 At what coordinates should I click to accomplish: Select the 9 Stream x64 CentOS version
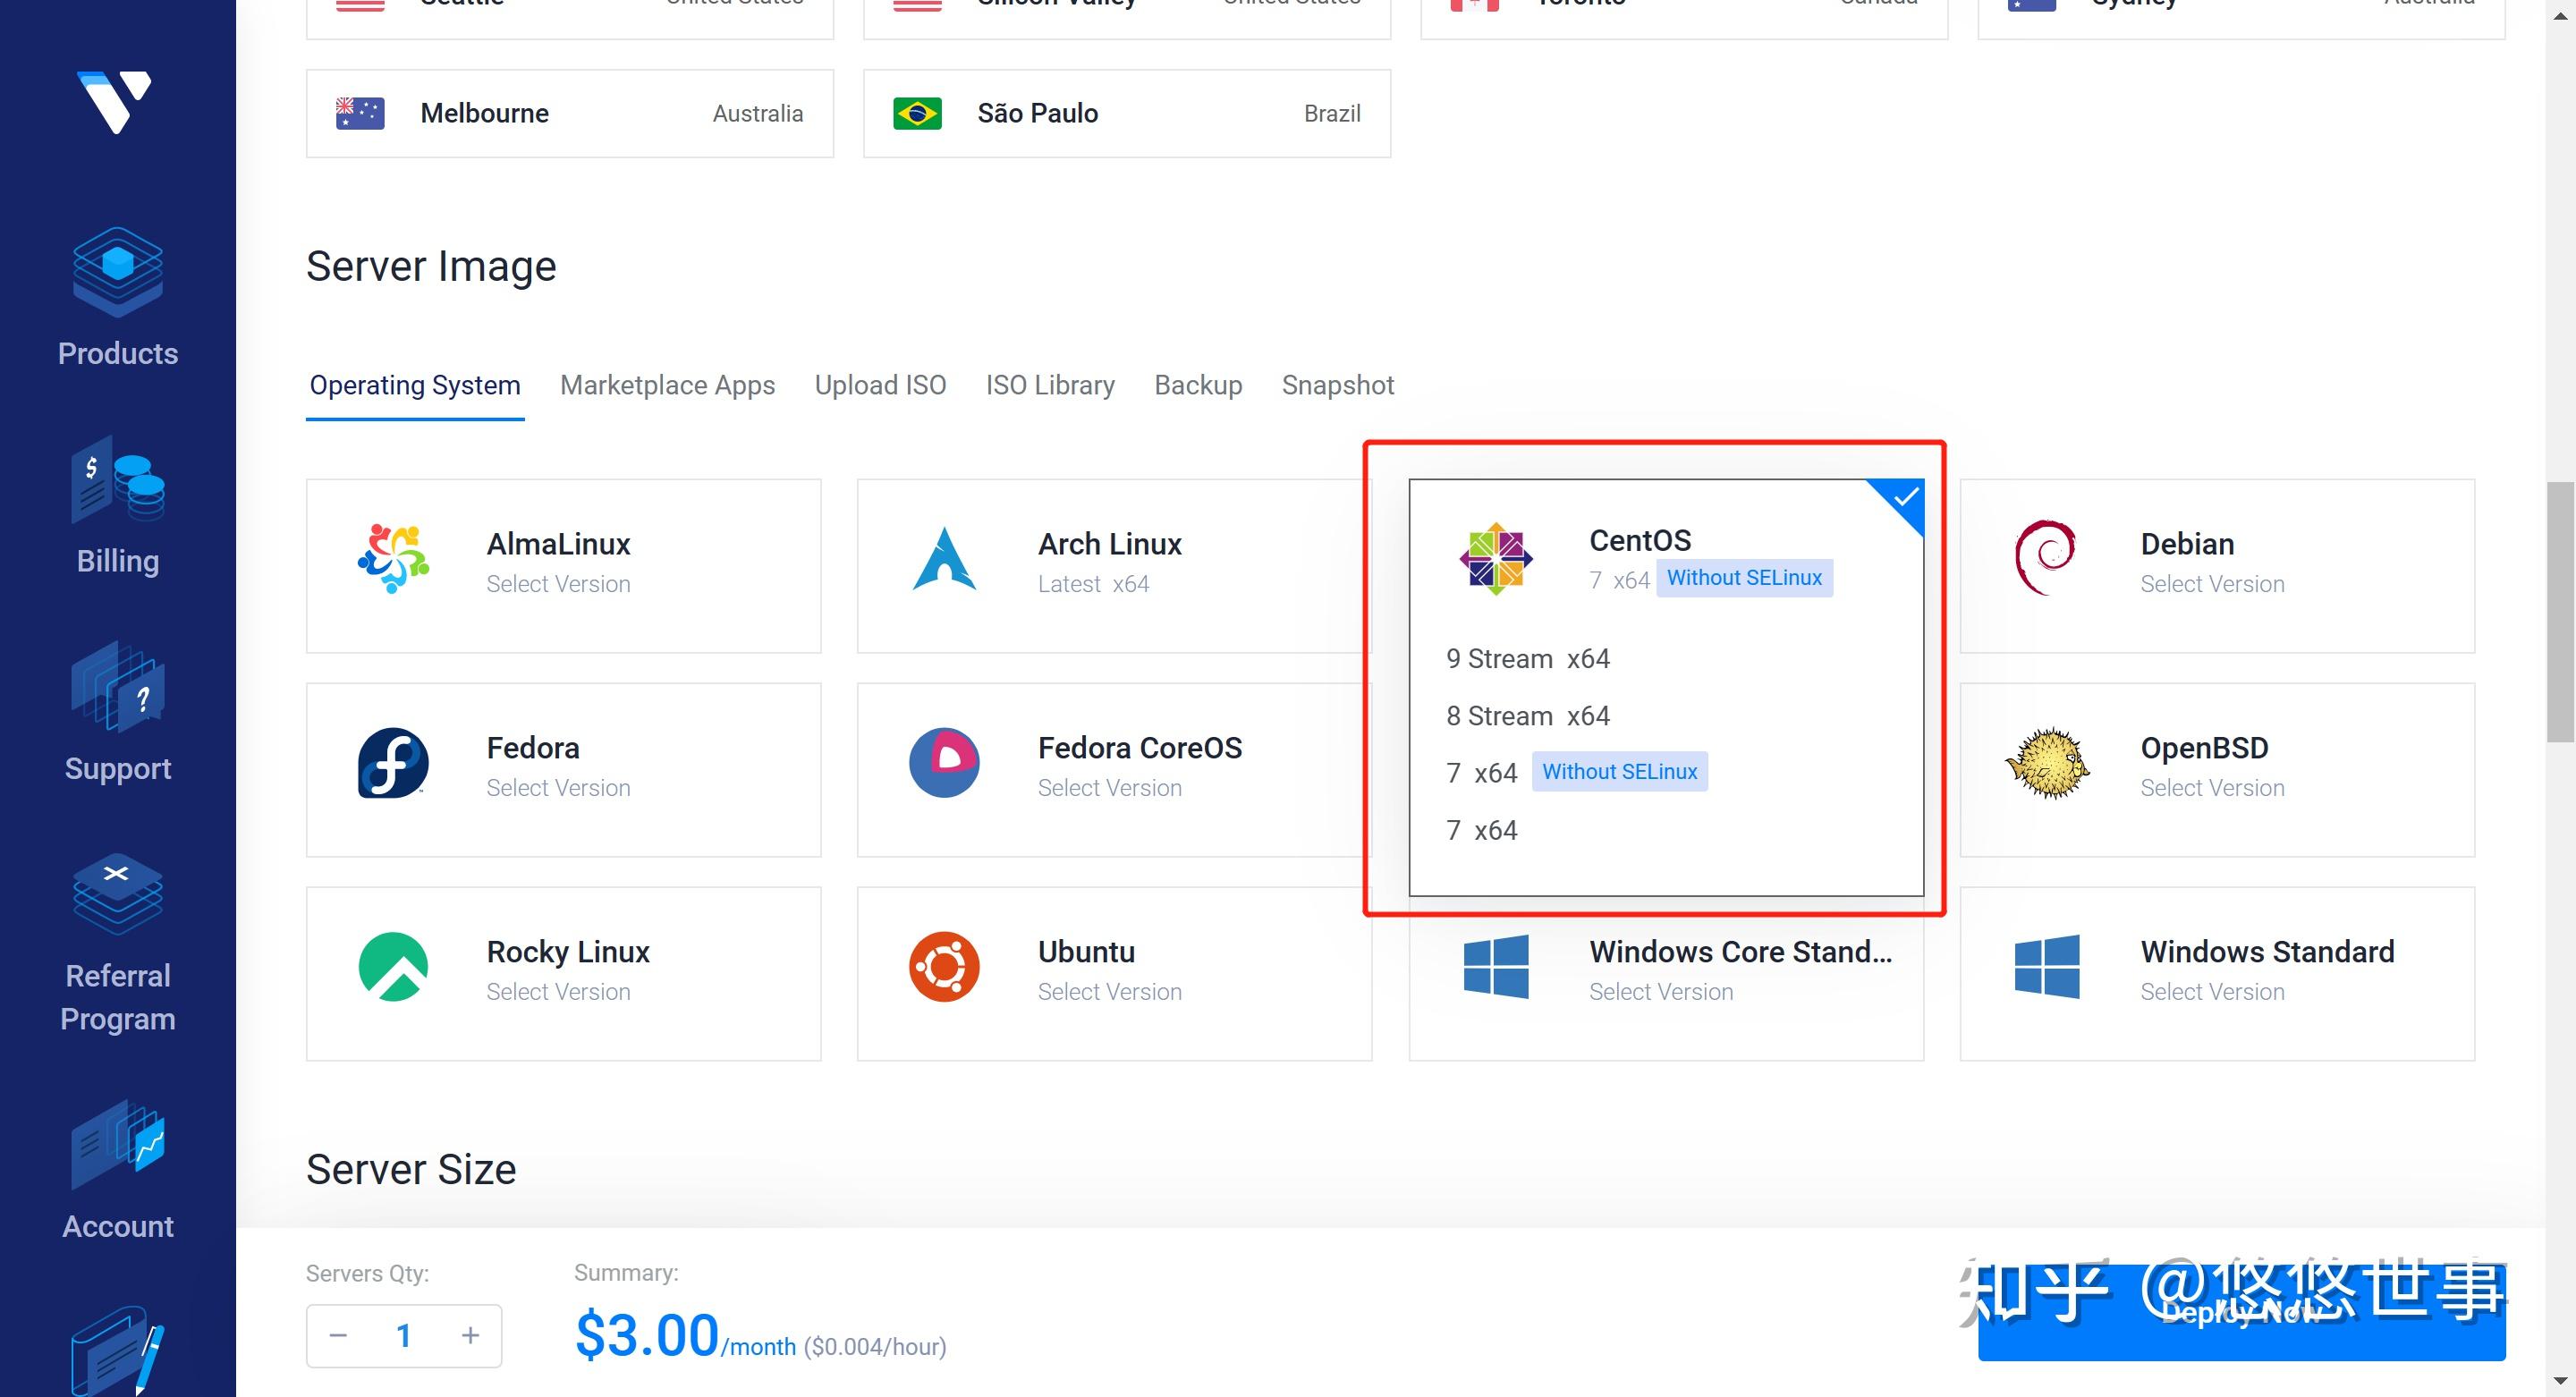[x=1528, y=658]
